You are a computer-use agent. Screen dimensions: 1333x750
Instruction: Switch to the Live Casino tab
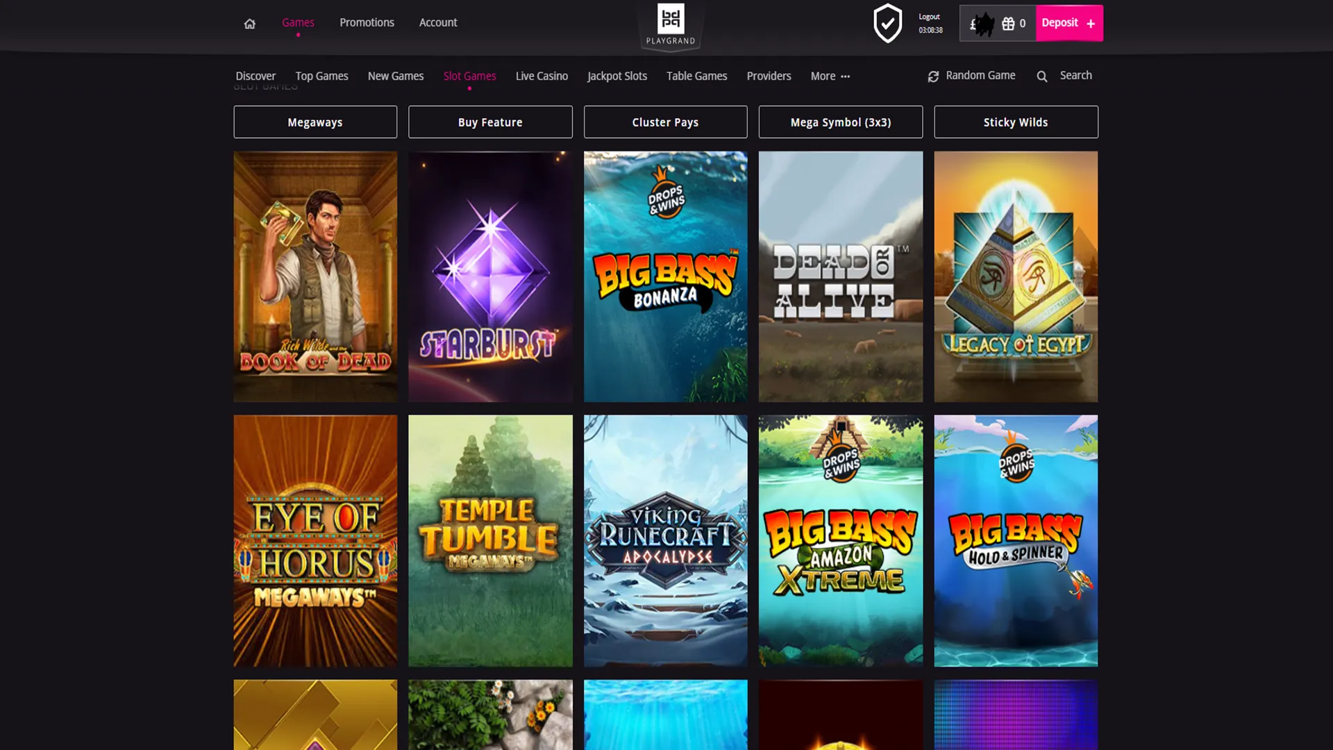[541, 76]
